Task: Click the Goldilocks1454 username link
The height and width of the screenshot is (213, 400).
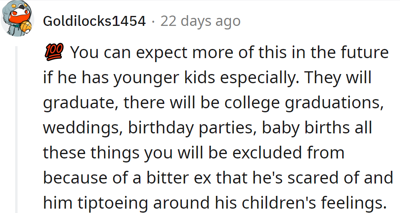Action: (94, 21)
